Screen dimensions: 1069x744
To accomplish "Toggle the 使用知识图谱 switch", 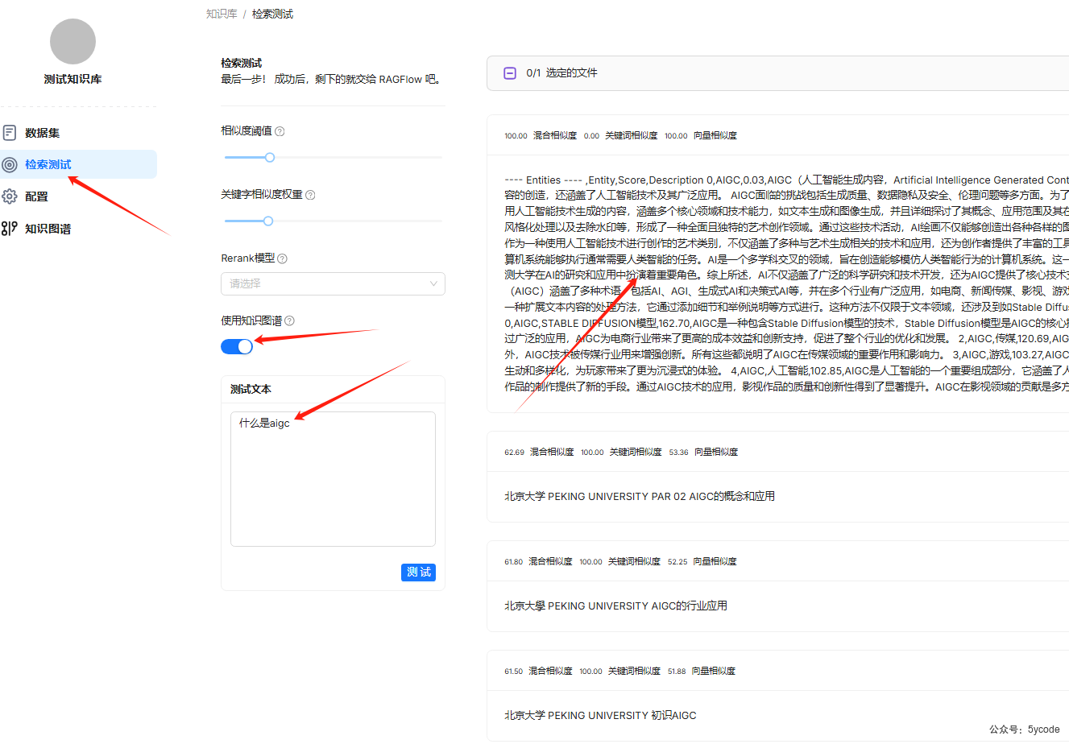I will click(237, 346).
